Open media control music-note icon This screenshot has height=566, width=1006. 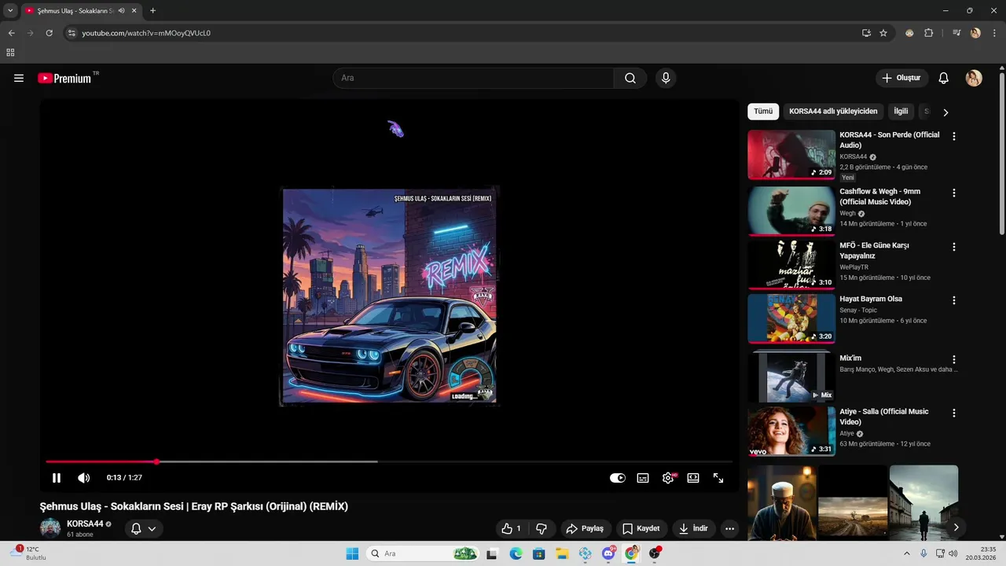click(x=956, y=33)
